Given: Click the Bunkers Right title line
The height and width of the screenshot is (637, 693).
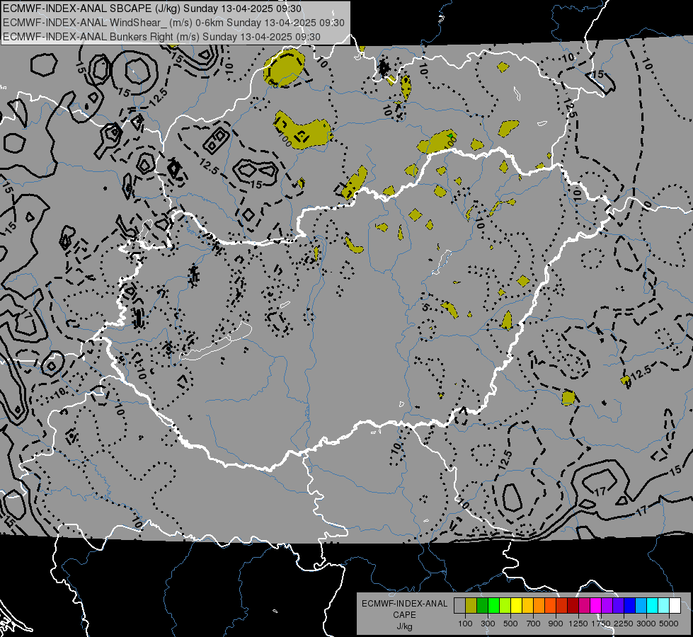Looking at the screenshot, I should [x=162, y=37].
